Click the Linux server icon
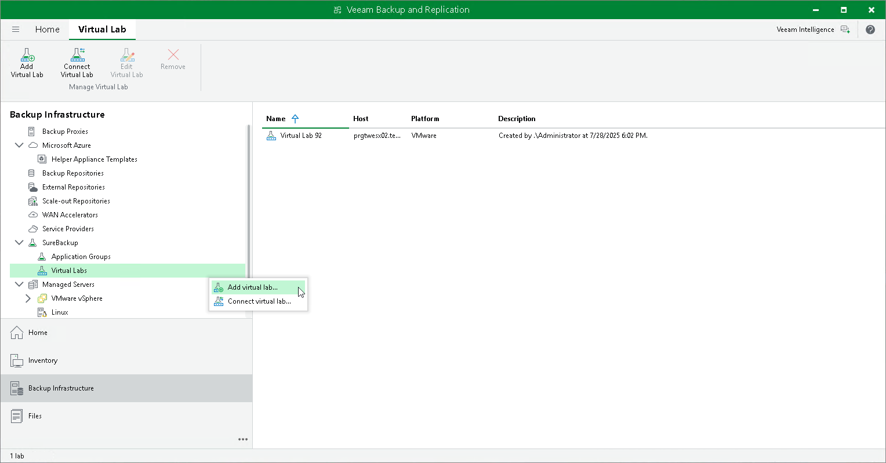The width and height of the screenshot is (886, 463). click(x=42, y=312)
